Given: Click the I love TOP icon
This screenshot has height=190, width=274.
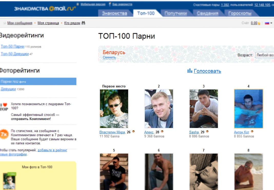Looking at the screenshot, I should [4, 107].
